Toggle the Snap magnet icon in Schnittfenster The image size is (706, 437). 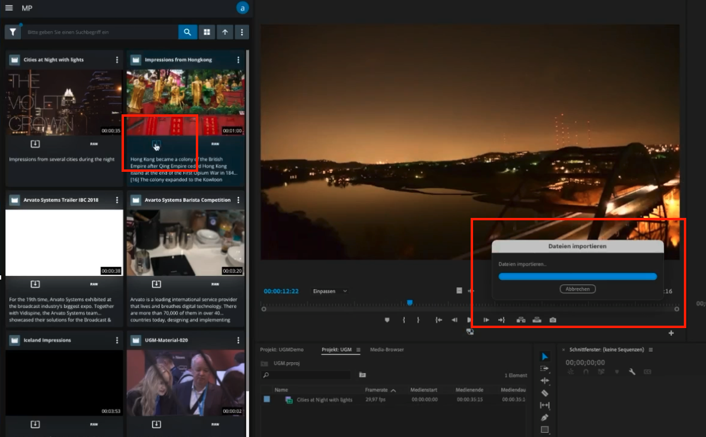(586, 371)
